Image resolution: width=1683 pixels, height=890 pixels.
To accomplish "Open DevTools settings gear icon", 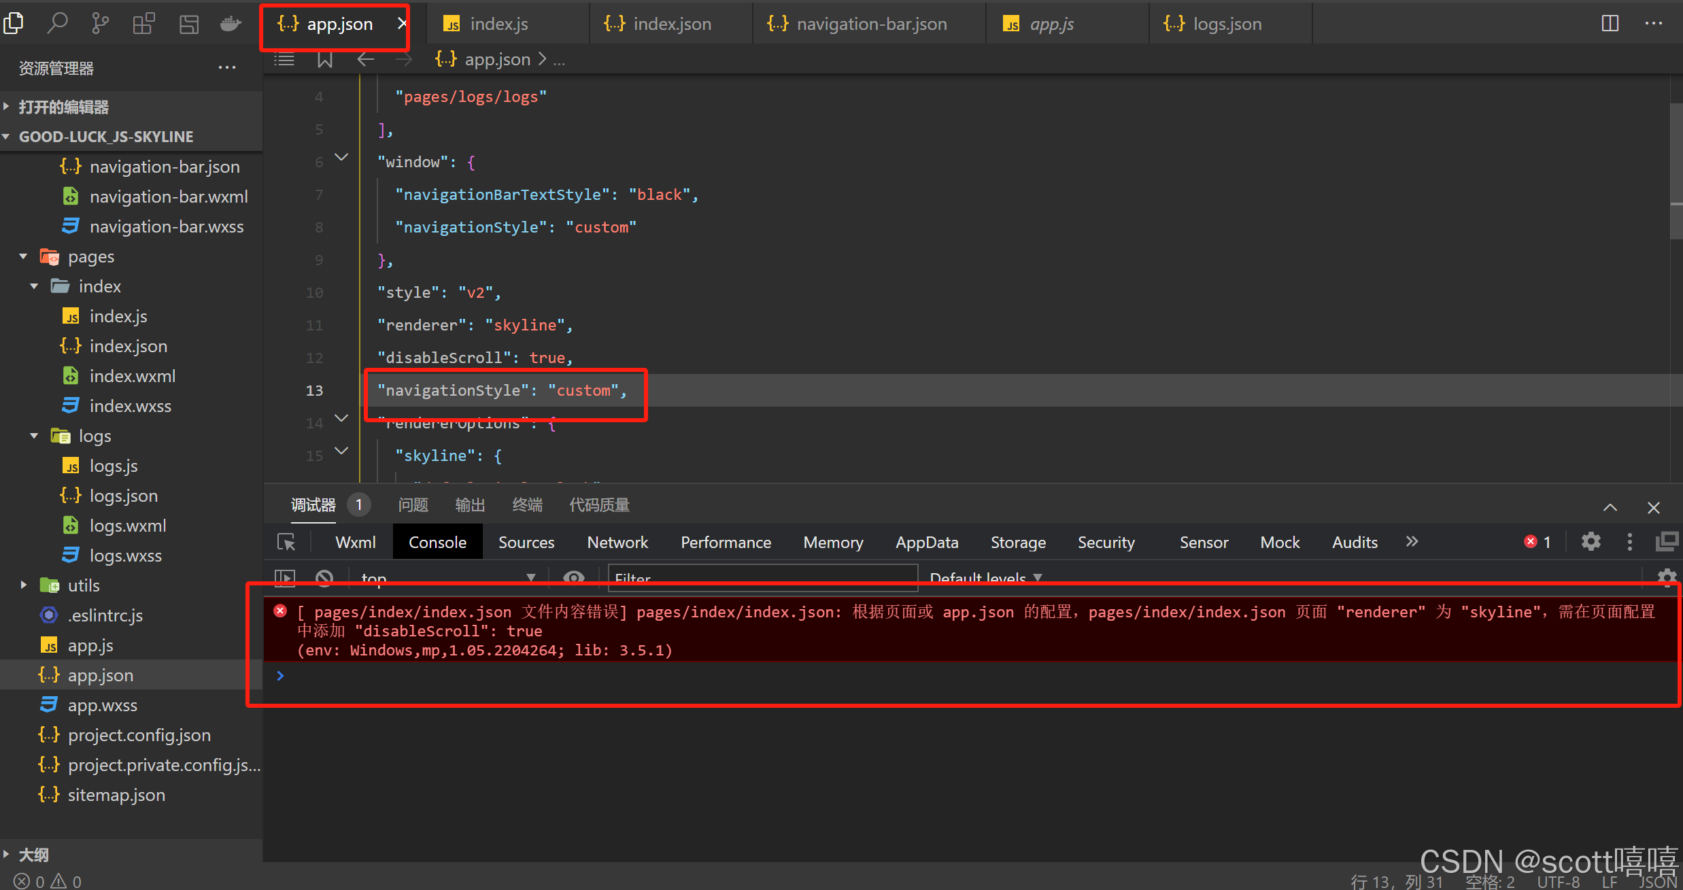I will pyautogui.click(x=1591, y=542).
